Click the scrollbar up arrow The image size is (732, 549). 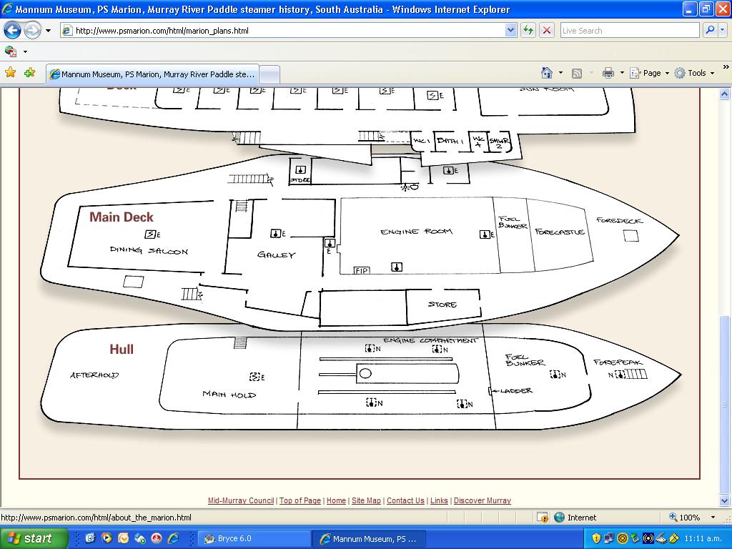(x=725, y=94)
